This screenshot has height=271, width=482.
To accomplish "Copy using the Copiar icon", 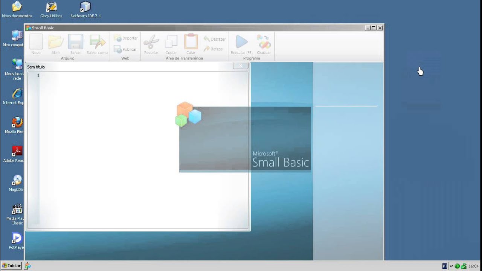I will click(x=171, y=42).
